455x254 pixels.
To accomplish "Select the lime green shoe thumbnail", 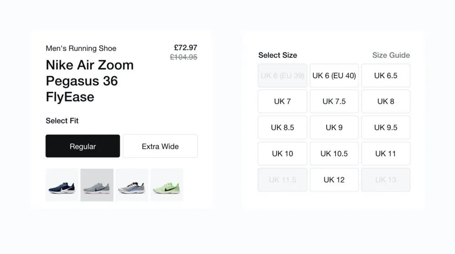I will (x=167, y=185).
